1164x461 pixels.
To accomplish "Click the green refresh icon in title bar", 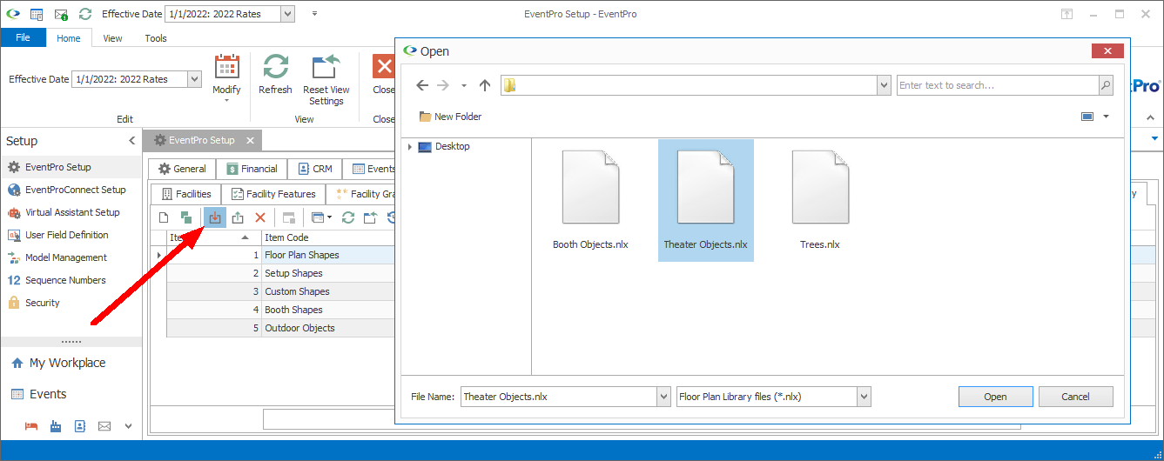I will [x=84, y=14].
